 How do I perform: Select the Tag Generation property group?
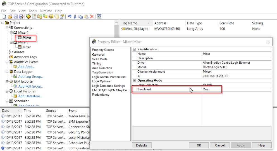click(x=102, y=72)
